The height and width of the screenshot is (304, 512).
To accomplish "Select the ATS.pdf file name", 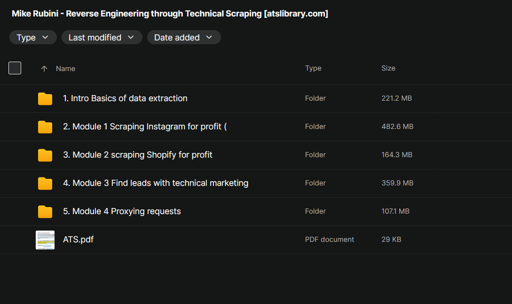I will [79, 240].
